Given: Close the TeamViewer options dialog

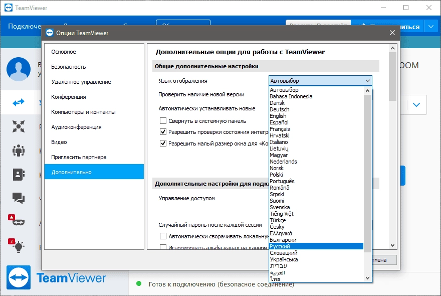Looking at the screenshot, I should pyautogui.click(x=392, y=33).
